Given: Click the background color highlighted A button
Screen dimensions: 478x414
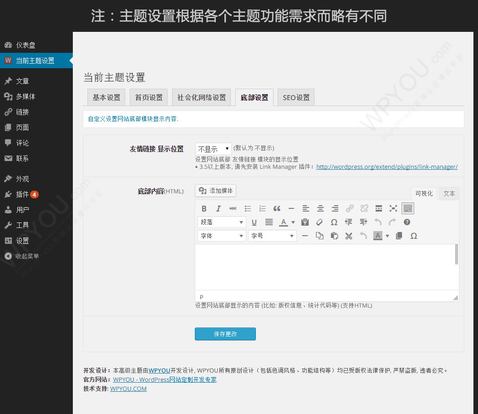Looking at the screenshot, I should click(378, 236).
